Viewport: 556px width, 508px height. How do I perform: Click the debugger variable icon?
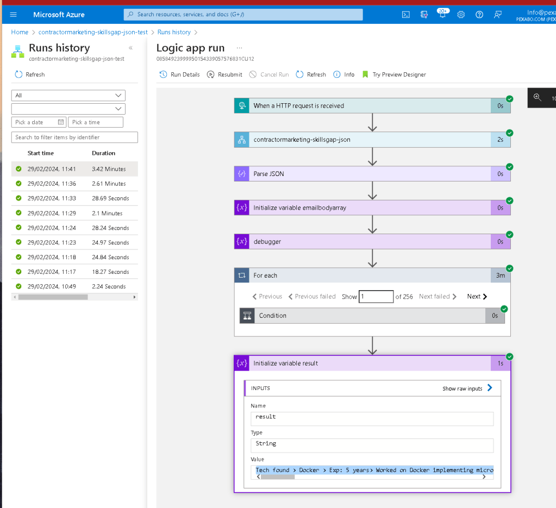coord(242,241)
